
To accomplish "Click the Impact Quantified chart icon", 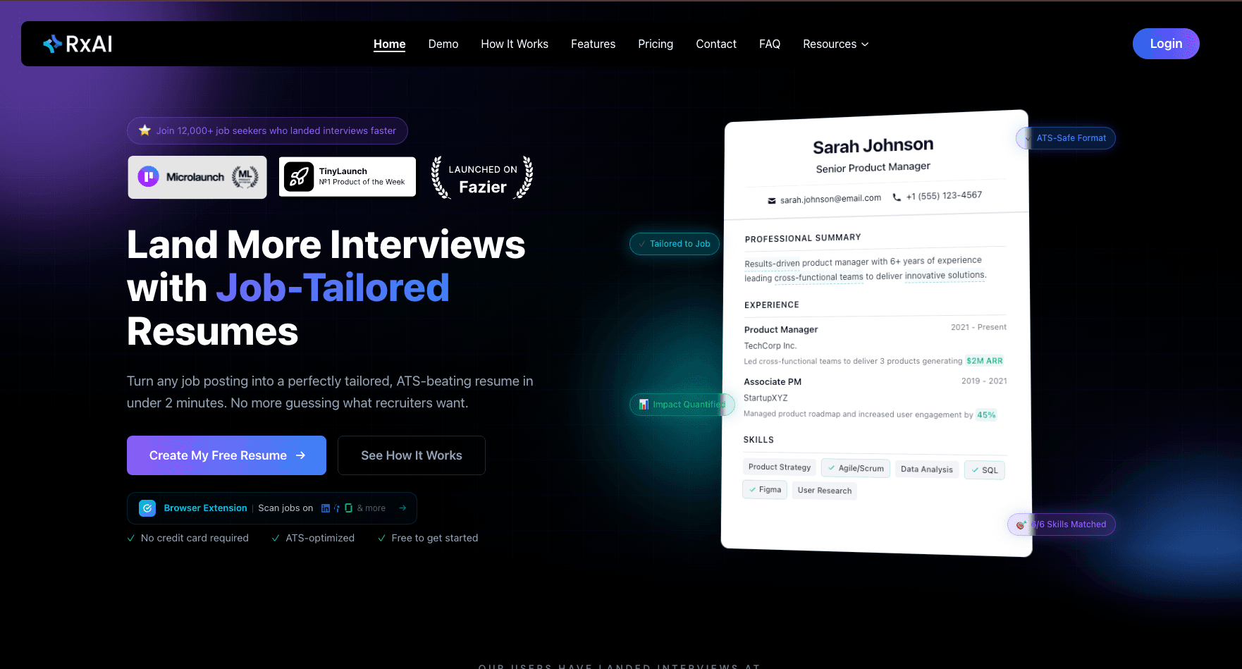I will pos(644,405).
